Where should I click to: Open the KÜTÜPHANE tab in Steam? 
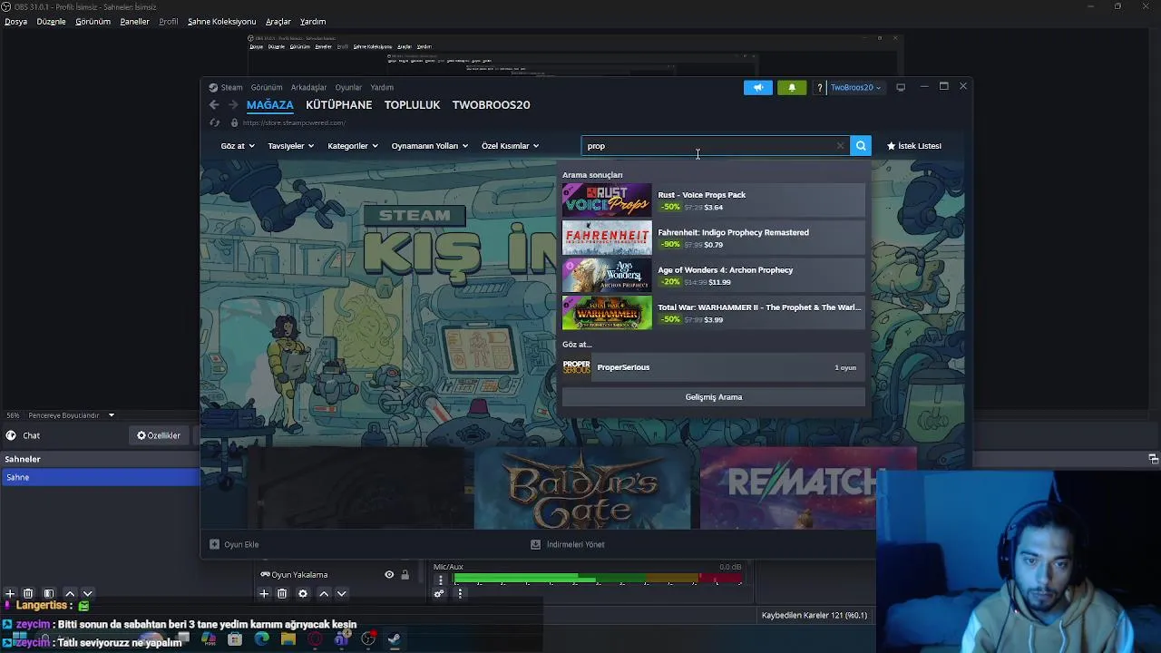point(339,105)
